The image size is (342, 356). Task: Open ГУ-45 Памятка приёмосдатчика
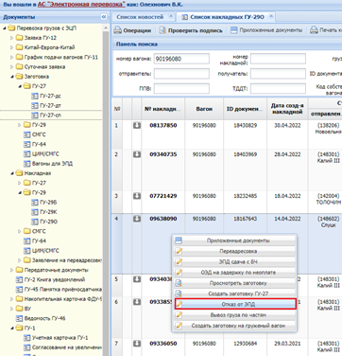pyautogui.click(x=59, y=290)
